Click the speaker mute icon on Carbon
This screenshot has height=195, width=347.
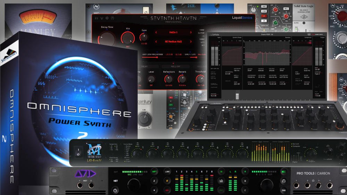(283, 171)
